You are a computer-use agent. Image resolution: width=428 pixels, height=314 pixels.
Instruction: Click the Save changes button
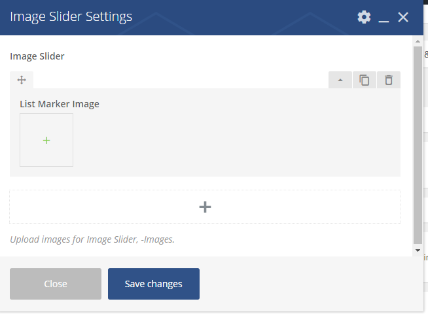[153, 284]
